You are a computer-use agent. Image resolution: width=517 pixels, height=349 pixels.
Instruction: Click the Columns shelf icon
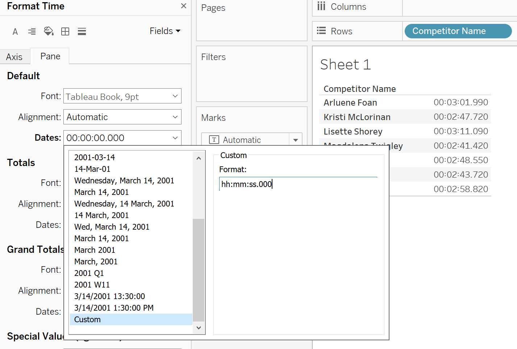(321, 6)
